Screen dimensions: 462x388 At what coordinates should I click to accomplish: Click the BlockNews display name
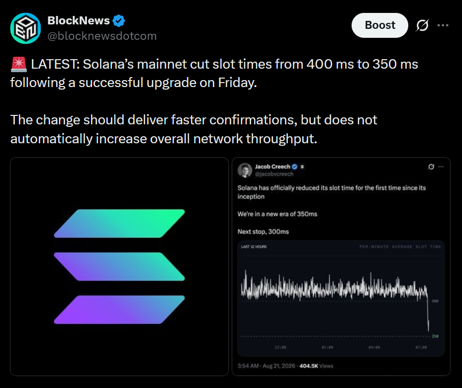click(x=79, y=20)
